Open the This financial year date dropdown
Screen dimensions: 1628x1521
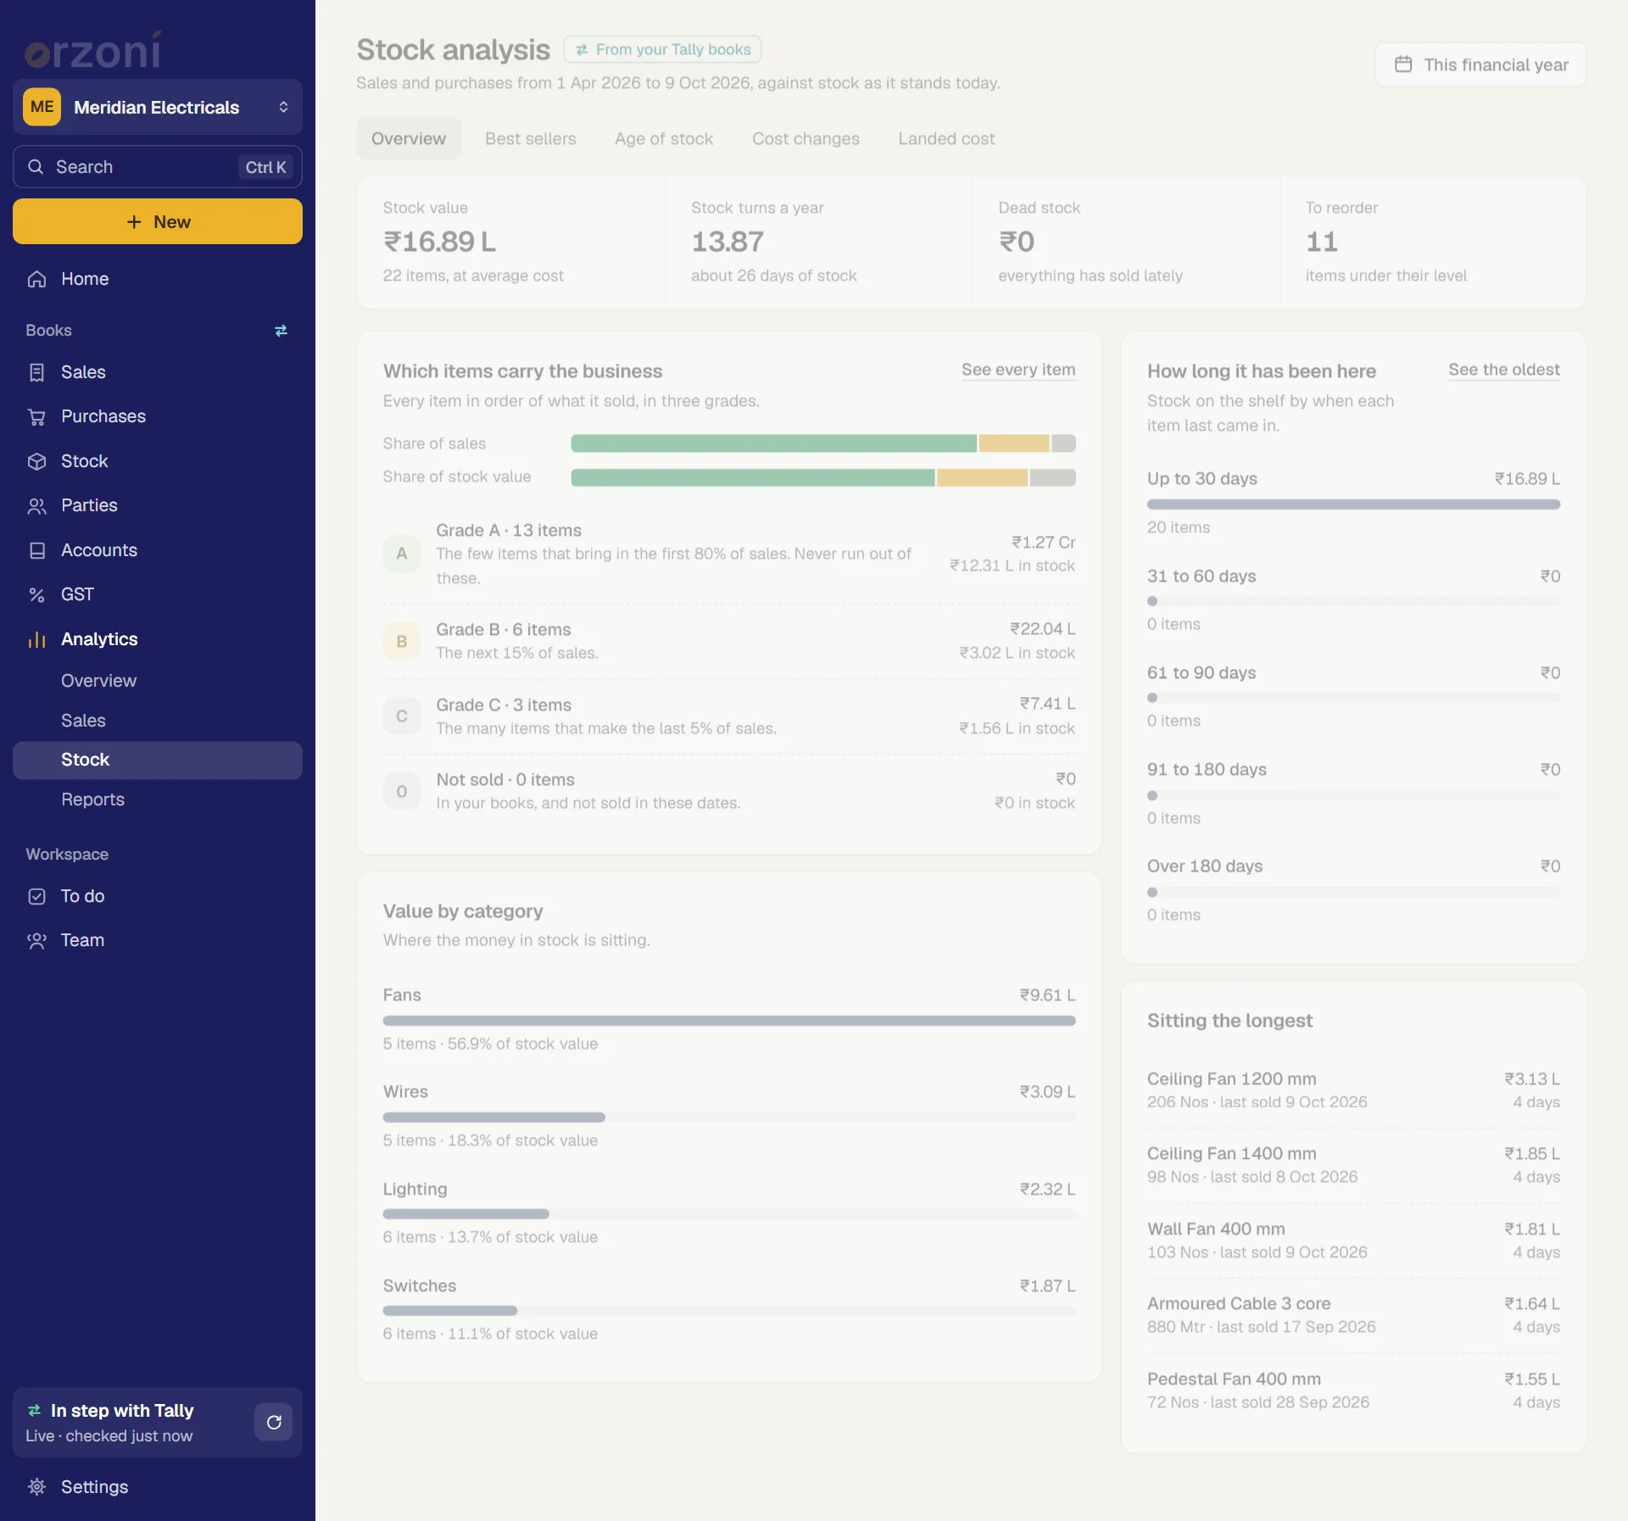[x=1480, y=64]
